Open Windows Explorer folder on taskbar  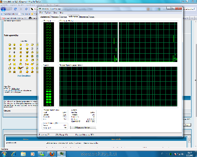23,154
